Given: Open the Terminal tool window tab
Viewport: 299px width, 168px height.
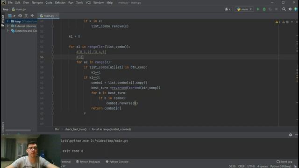Looking at the screenshot, I should click(65, 162).
